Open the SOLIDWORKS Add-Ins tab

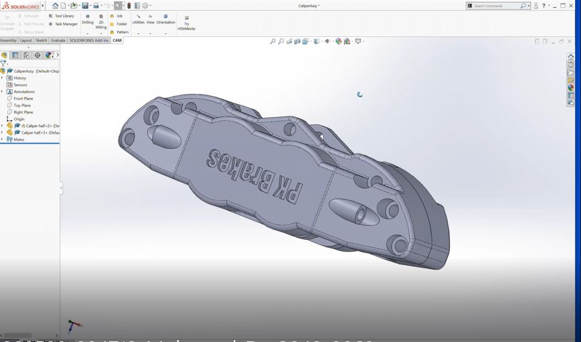pyautogui.click(x=89, y=41)
